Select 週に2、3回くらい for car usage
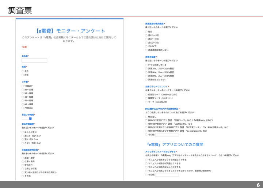Viewport: 263px width, 188px height. point(23,136)
